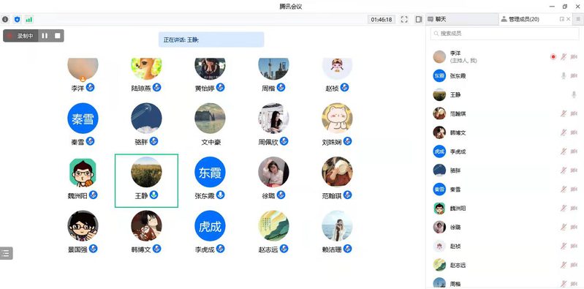Select 秦雪's avatar in the grid
The image size is (584, 289).
(x=83, y=119)
